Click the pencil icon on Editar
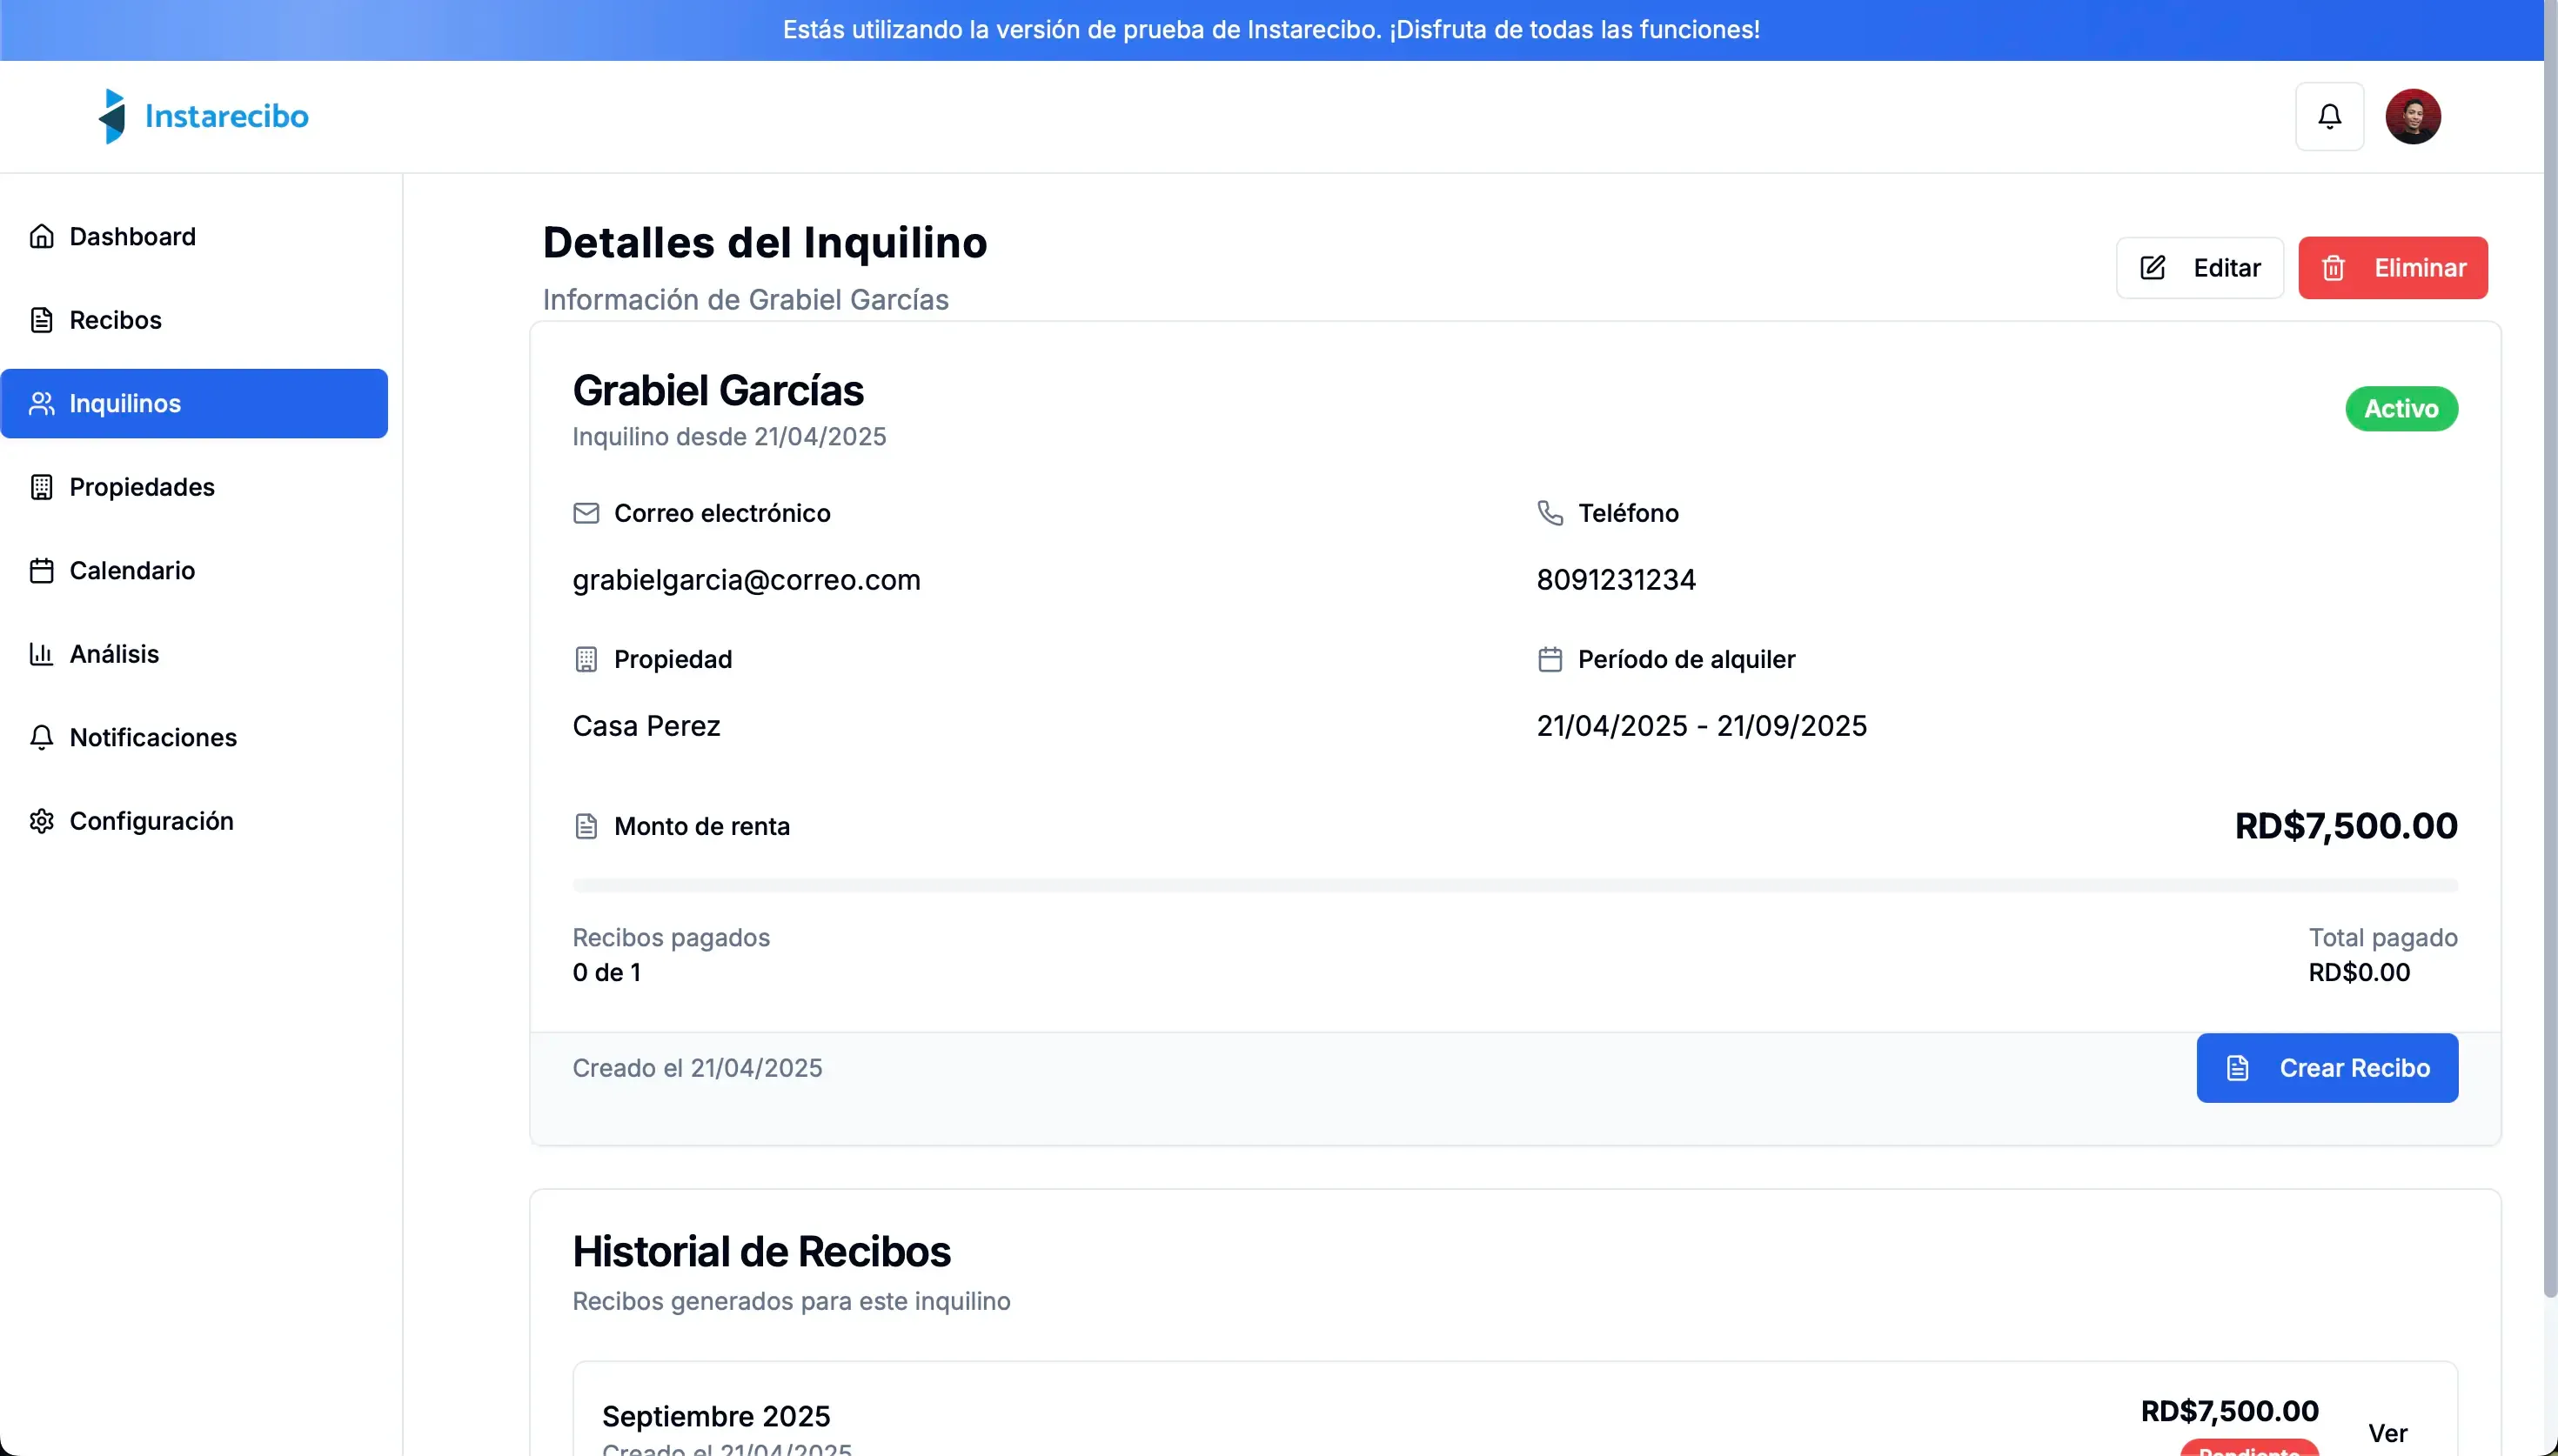2558x1456 pixels. point(2152,267)
